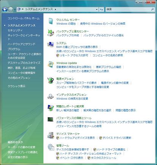This screenshot has height=165, width=157.
Task: Open the Windows Update icon
Action: [51, 65]
